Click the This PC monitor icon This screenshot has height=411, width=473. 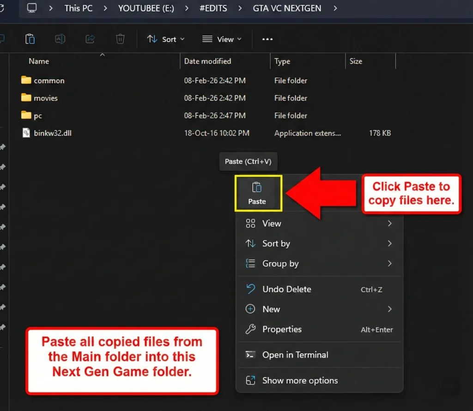[x=32, y=8]
